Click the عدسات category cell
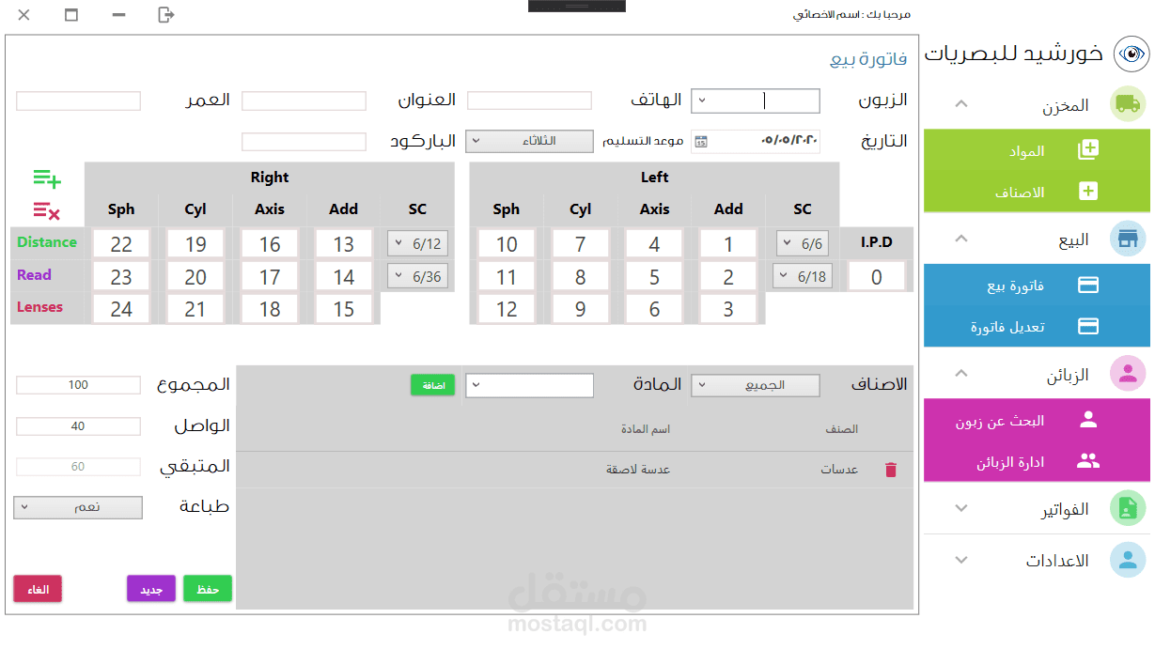Image resolution: width=1155 pixels, height=649 pixels. (840, 470)
